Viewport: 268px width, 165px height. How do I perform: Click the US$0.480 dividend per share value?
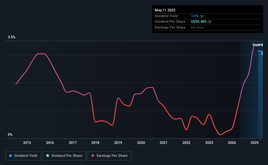click(198, 22)
